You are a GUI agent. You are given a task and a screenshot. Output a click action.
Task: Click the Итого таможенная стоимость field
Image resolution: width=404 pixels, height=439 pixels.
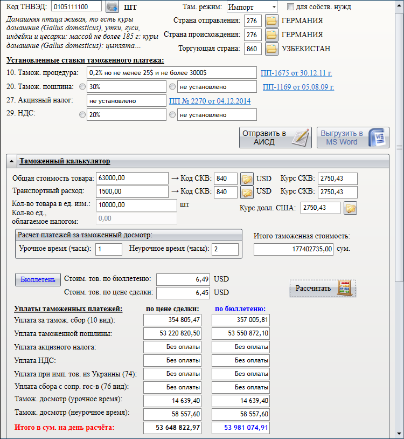coord(294,249)
